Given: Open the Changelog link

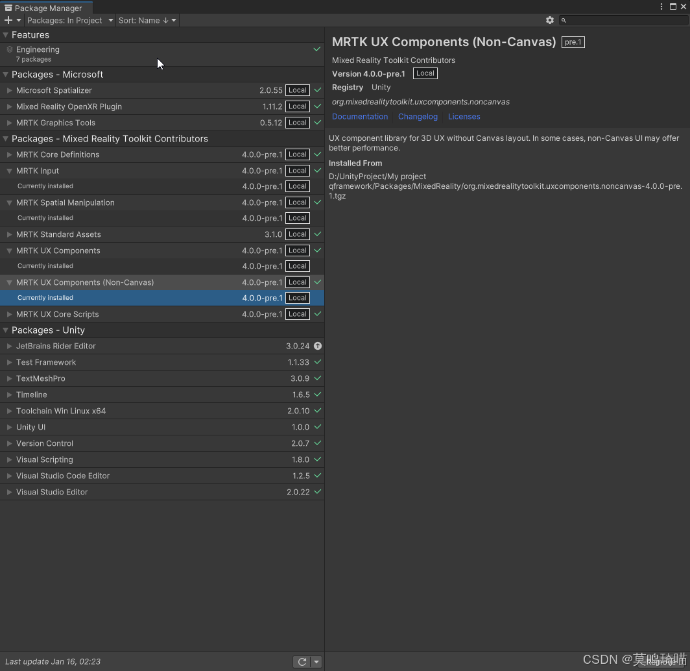Looking at the screenshot, I should (x=418, y=117).
